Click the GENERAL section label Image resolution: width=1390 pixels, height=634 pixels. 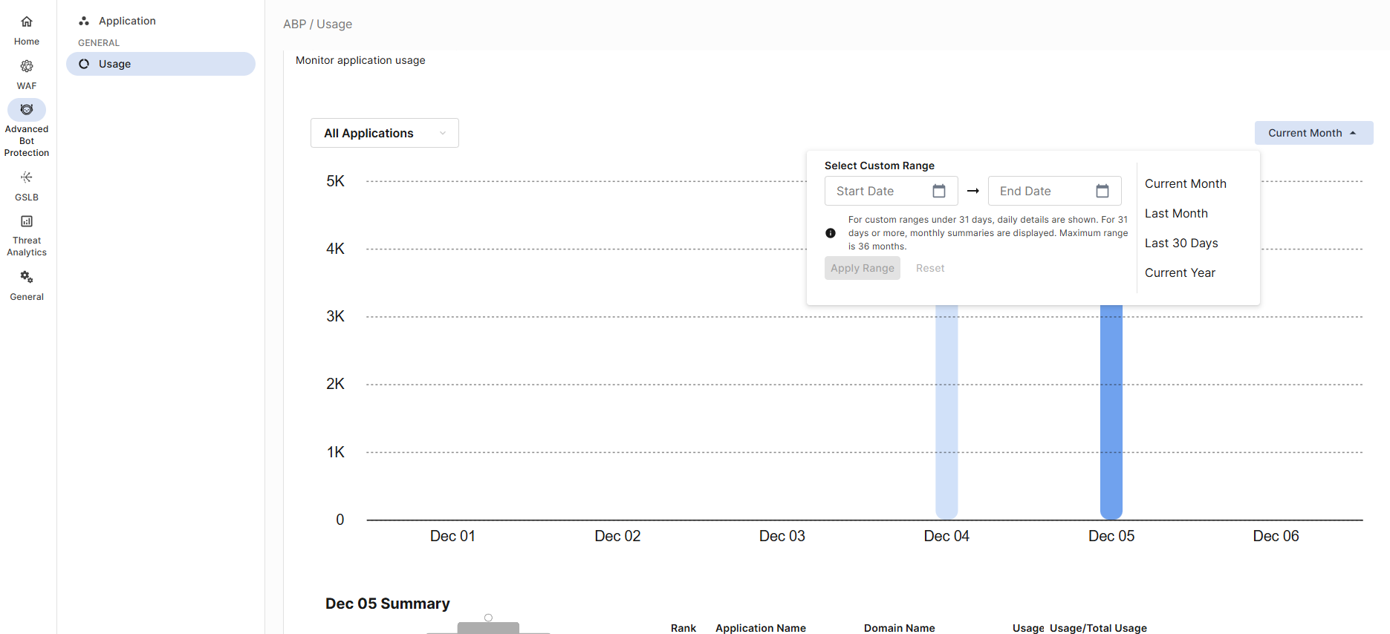pos(99,43)
